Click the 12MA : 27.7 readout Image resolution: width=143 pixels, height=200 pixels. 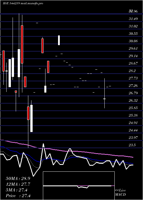point(18,184)
